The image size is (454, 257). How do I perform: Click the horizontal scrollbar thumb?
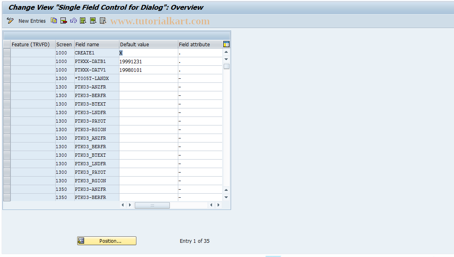pos(152,205)
